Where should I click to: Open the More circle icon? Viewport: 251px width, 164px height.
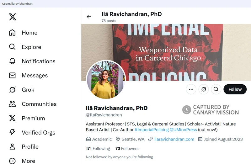tap(12, 161)
